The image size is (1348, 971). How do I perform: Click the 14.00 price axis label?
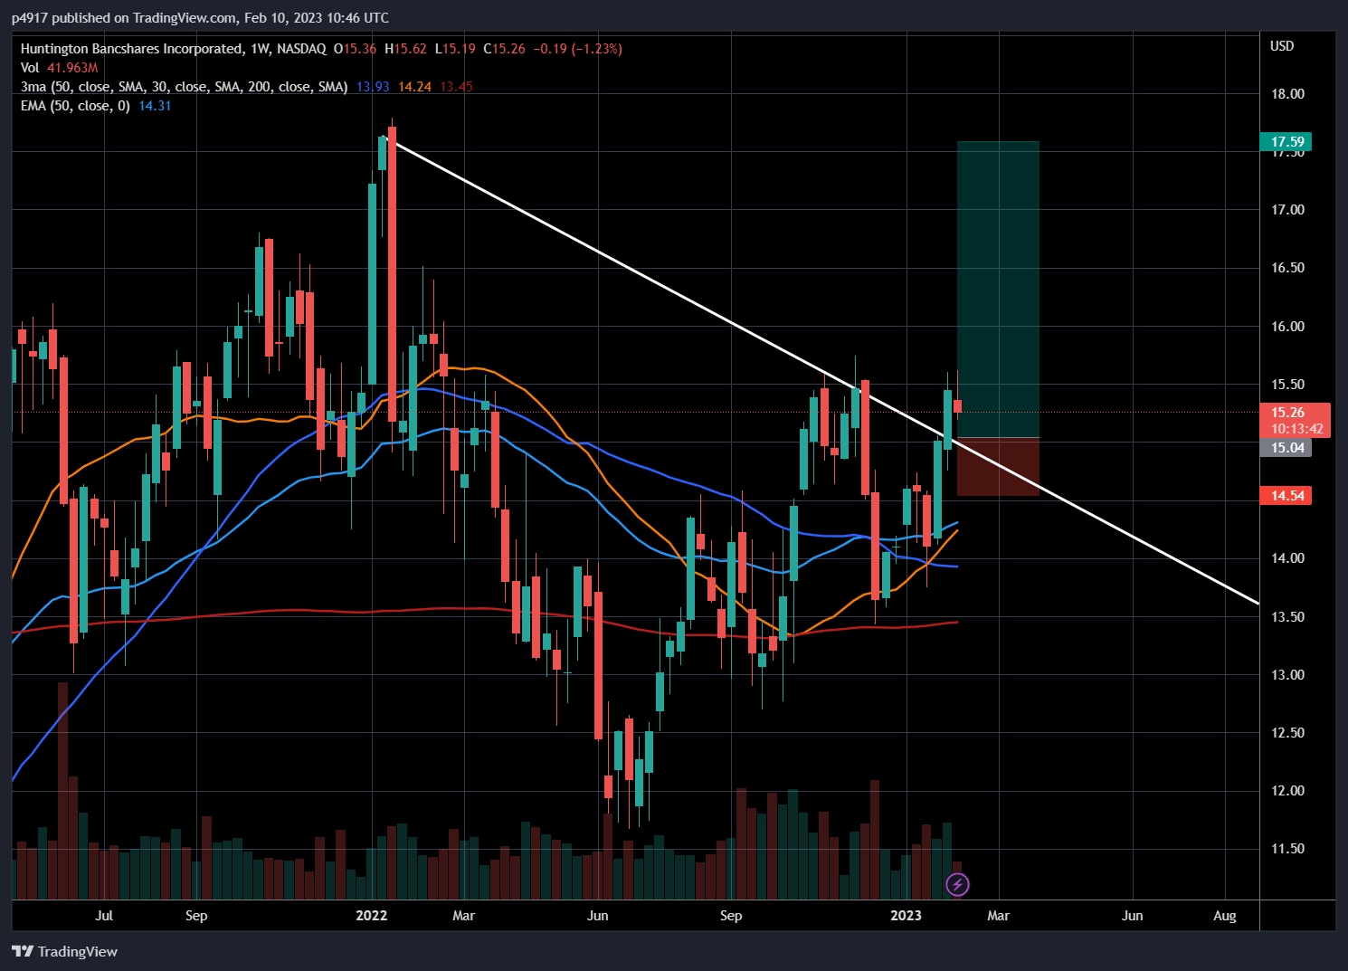coord(1287,558)
